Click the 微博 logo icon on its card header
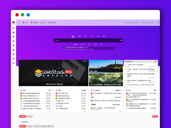171x128 pixels. (x=56, y=90)
